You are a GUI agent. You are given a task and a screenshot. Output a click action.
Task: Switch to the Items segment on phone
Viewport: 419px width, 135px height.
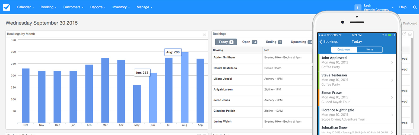[x=370, y=50]
